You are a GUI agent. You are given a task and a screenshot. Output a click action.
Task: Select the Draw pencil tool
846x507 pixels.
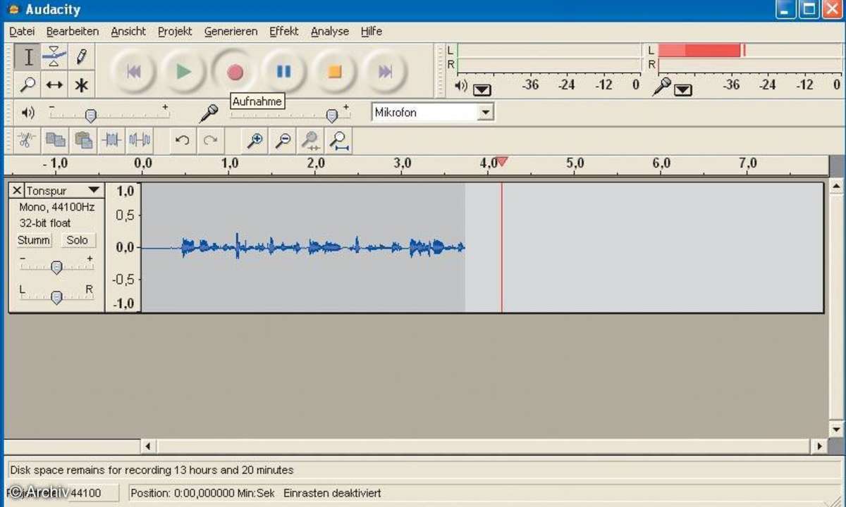82,57
